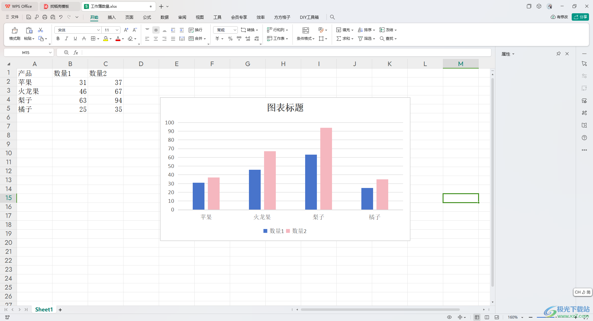Click the 查找 (Find) button

388,39
